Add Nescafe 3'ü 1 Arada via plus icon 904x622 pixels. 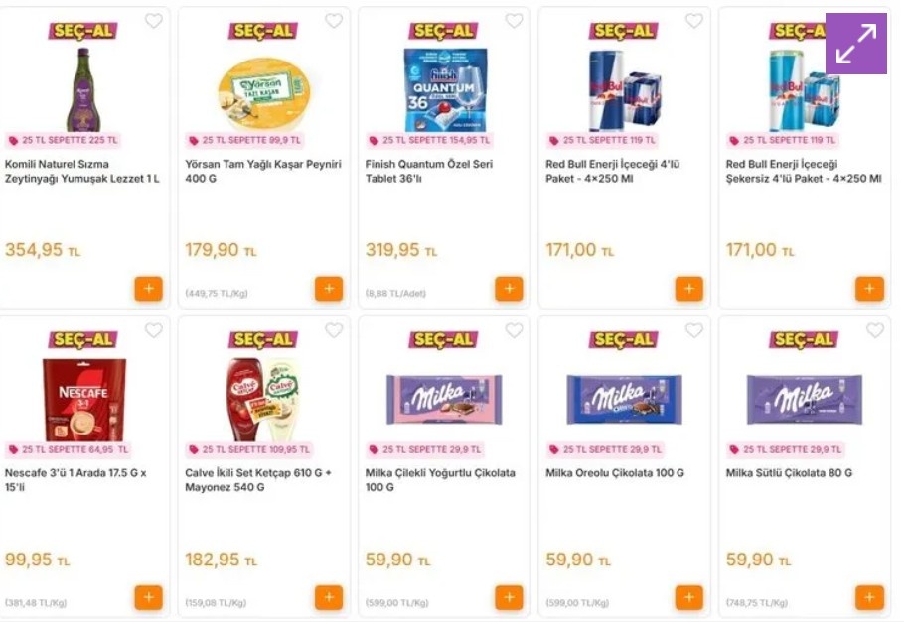(148, 597)
